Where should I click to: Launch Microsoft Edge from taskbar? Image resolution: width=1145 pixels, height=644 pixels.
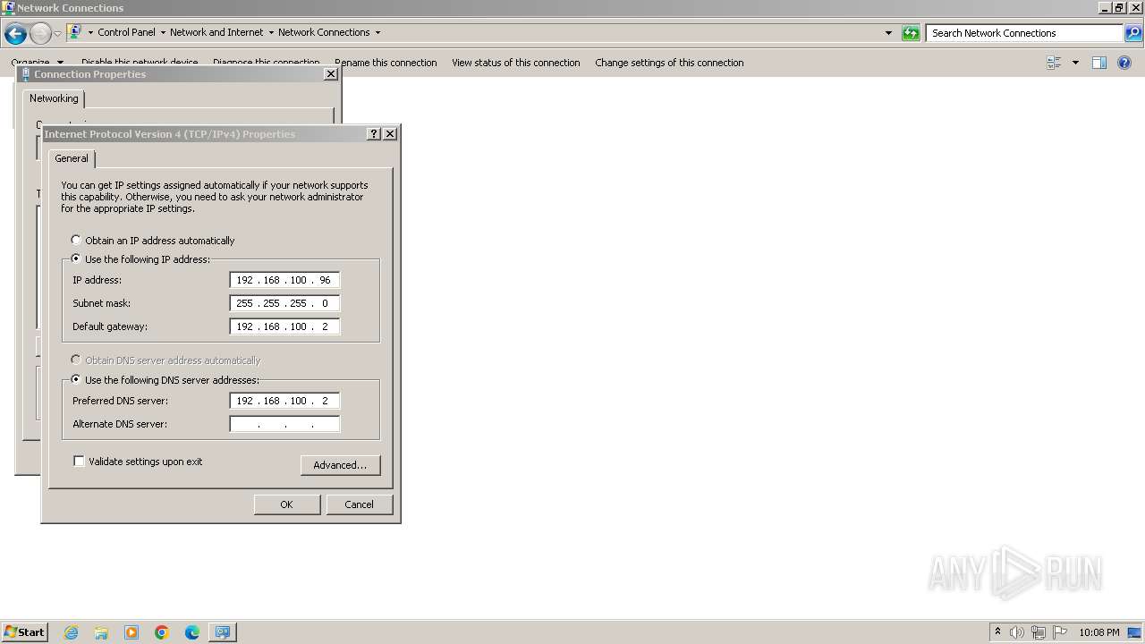(192, 632)
